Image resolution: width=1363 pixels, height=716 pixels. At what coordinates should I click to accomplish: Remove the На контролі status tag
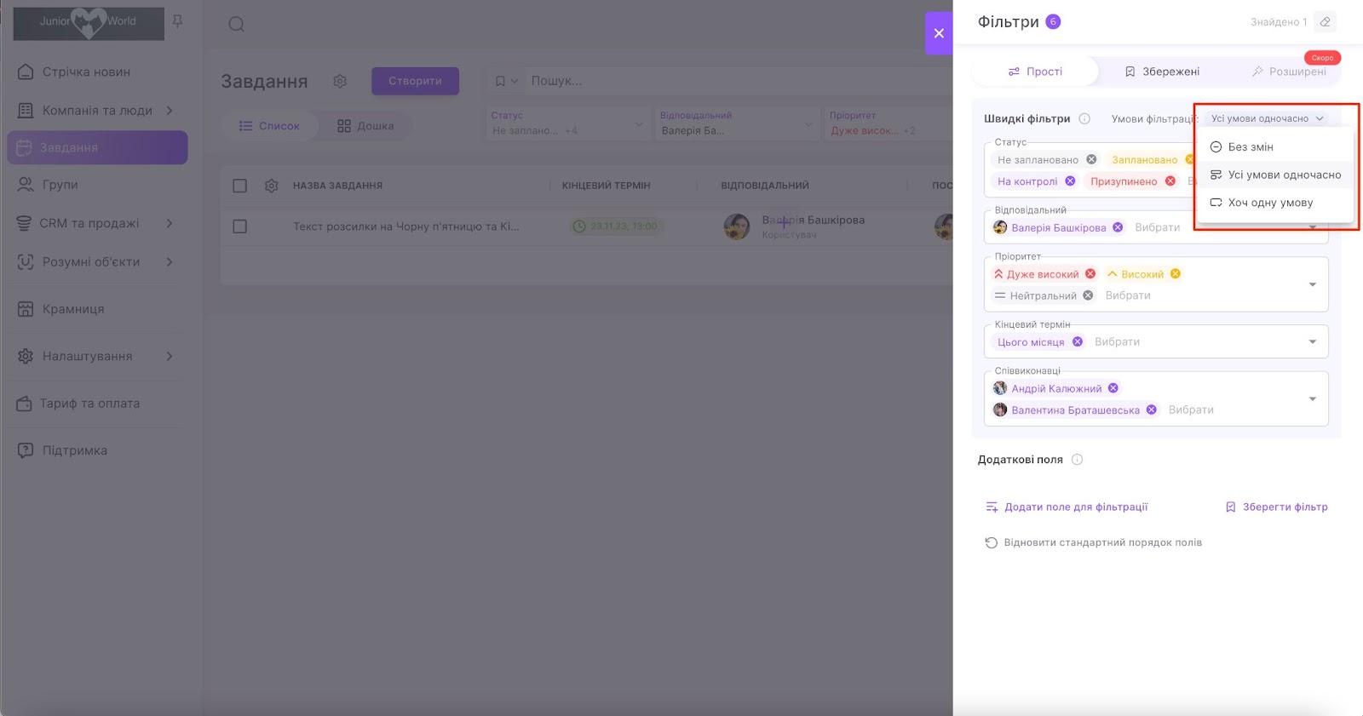1070,181
